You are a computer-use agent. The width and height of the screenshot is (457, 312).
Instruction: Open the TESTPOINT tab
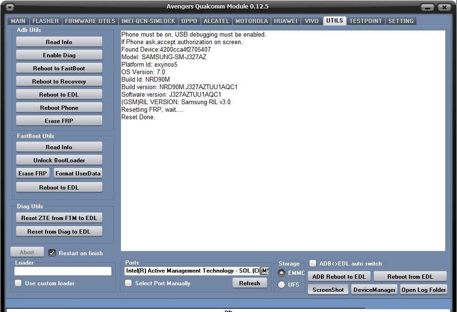point(366,21)
